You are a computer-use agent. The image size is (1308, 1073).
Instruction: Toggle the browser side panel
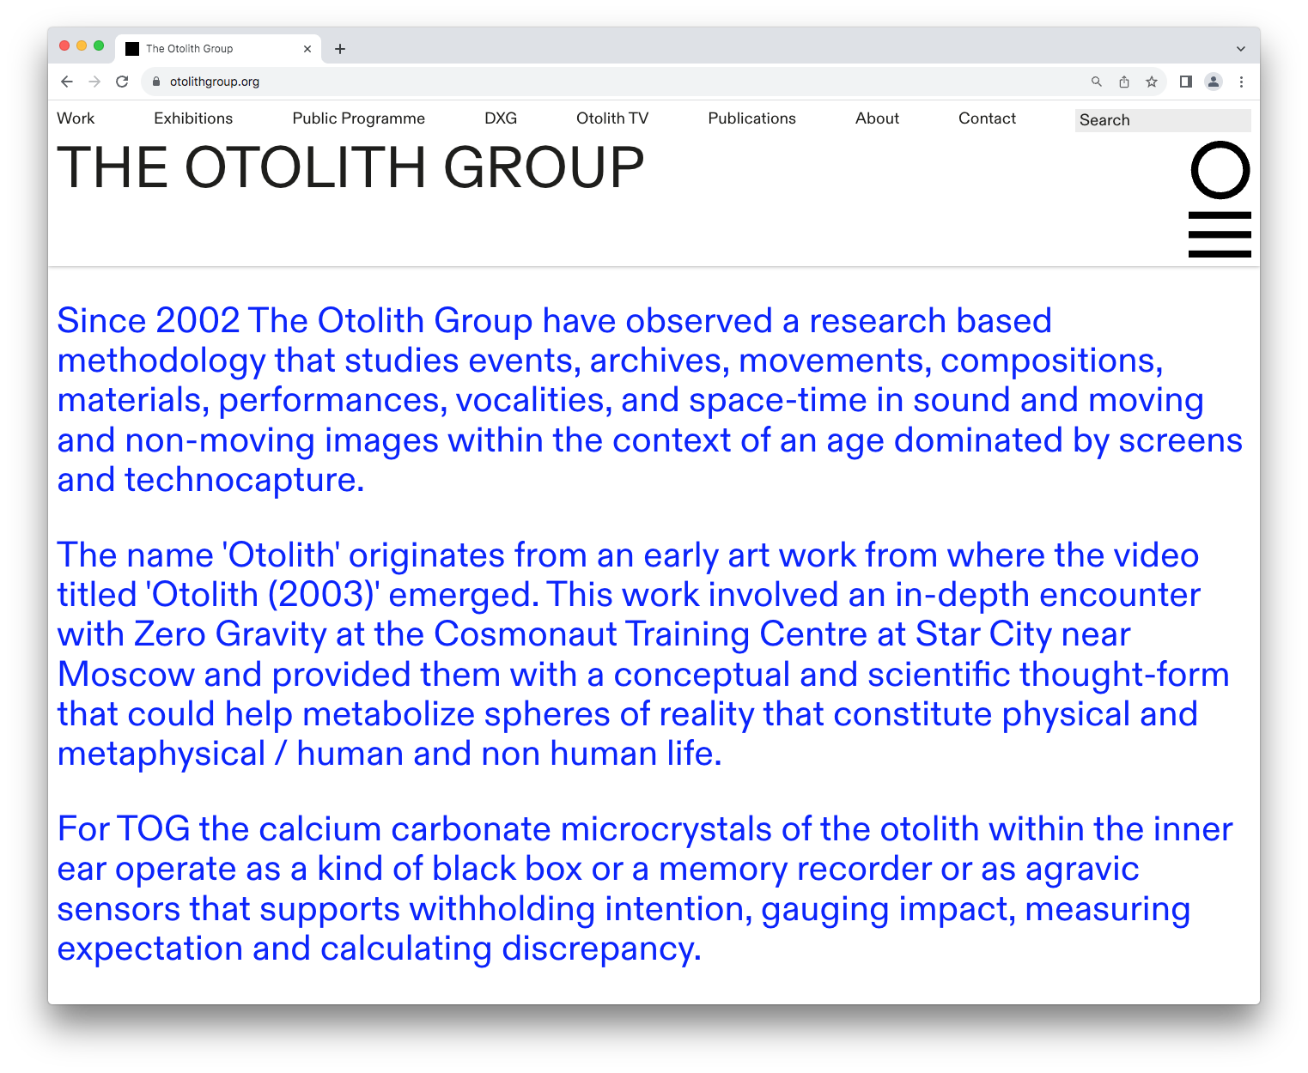pyautogui.click(x=1186, y=82)
